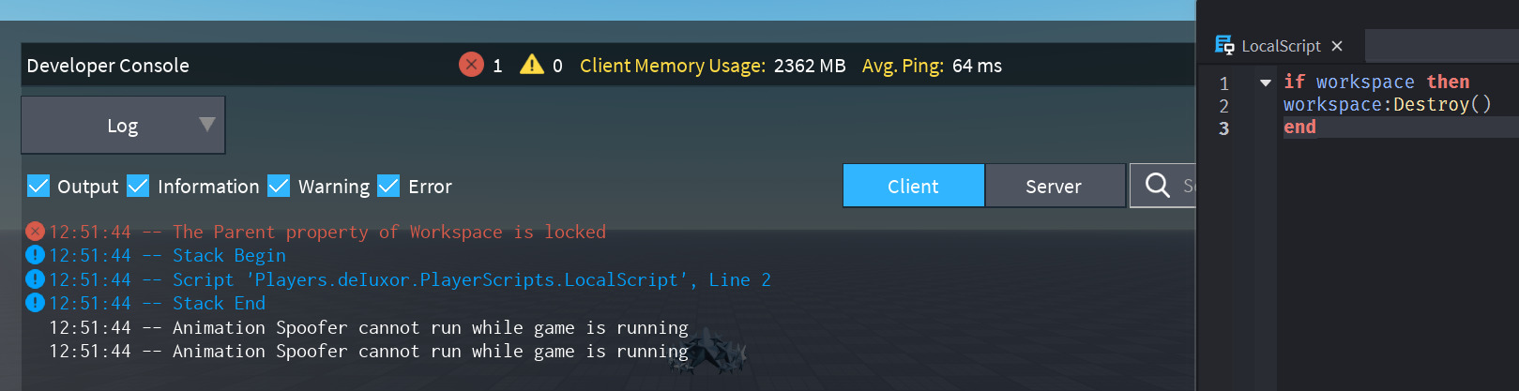Click the red error count icon

pos(471,65)
